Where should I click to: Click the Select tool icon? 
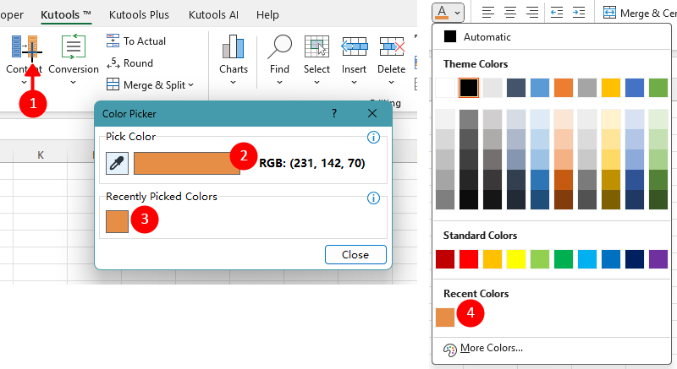(x=316, y=46)
